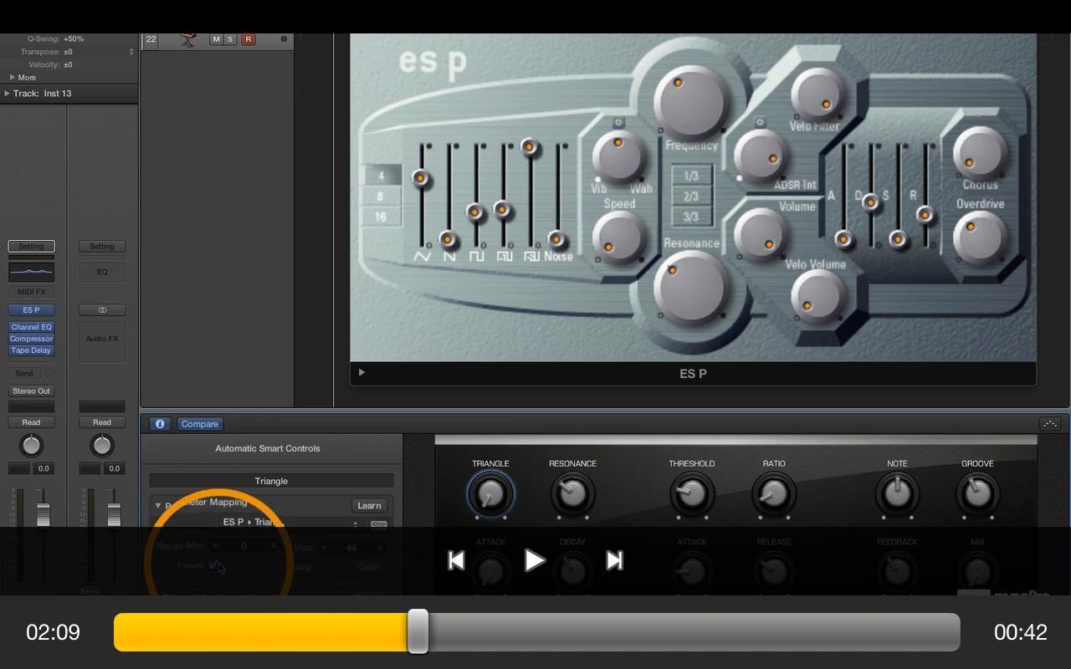Toggle the Invert checkbox
Viewport: 1071px width, 669px height.
tap(214, 566)
